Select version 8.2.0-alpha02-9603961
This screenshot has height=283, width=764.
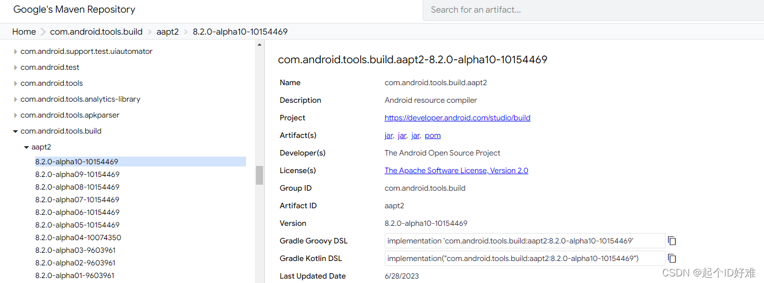[x=75, y=263]
